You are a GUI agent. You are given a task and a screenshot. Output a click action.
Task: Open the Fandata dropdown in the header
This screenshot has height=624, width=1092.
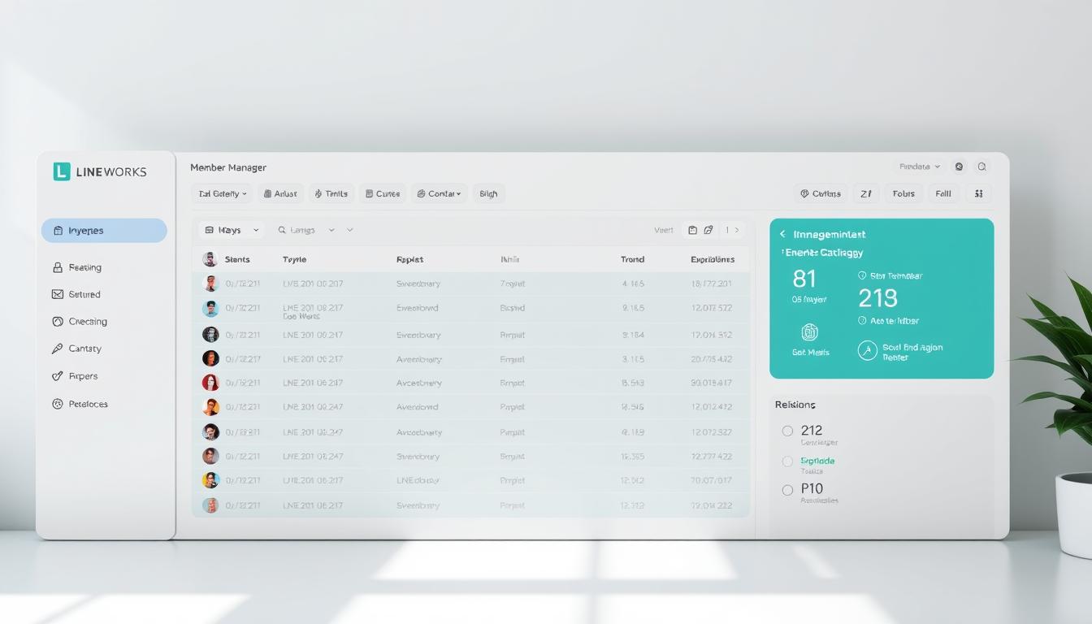pyautogui.click(x=919, y=167)
